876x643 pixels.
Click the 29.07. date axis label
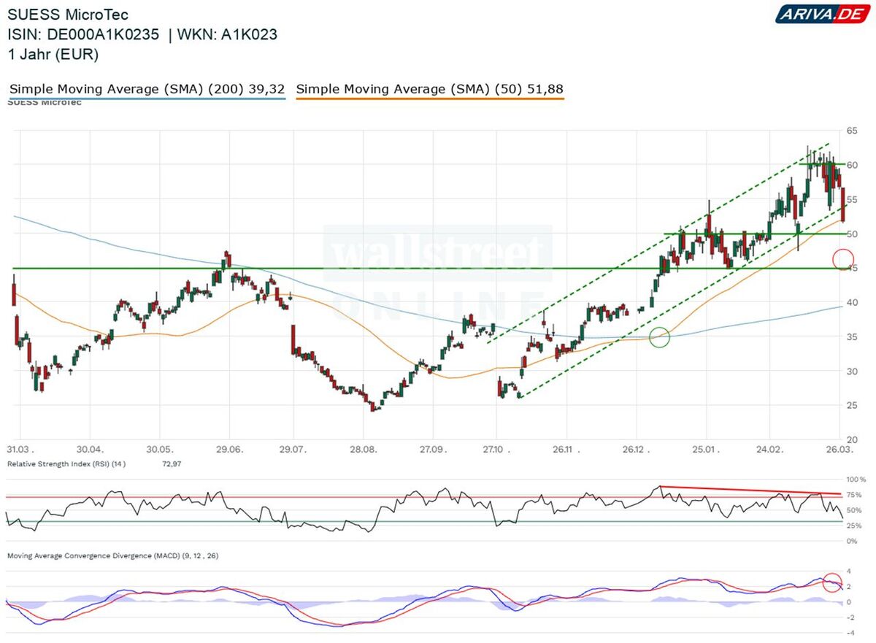pyautogui.click(x=292, y=448)
